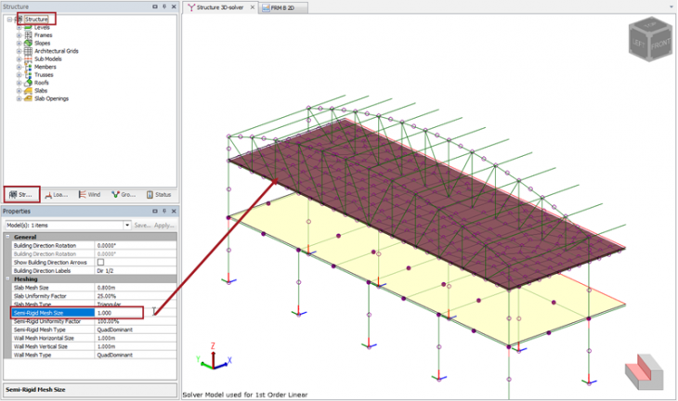Open the Model(s) selection dropdown

click(x=127, y=225)
